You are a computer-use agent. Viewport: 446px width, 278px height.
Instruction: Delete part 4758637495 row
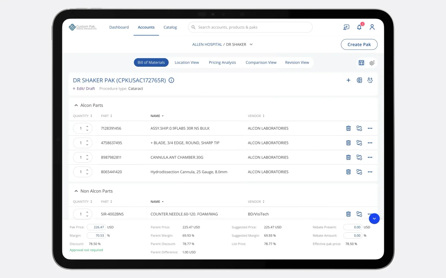[348, 143]
